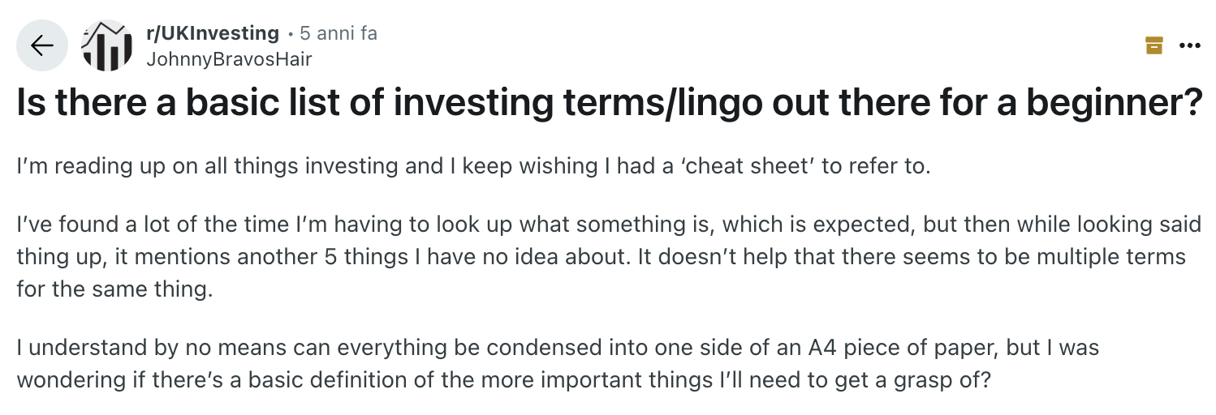Click the paragraph starting "I understand by no means"
The height and width of the screenshot is (415, 1216).
click(558, 363)
